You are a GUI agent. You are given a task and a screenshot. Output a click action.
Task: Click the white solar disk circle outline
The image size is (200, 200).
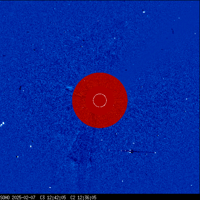point(100,100)
